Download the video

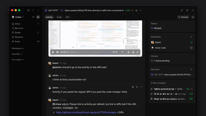coord(128,52)
